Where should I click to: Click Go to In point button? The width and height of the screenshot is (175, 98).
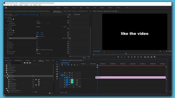[x=129, y=57]
